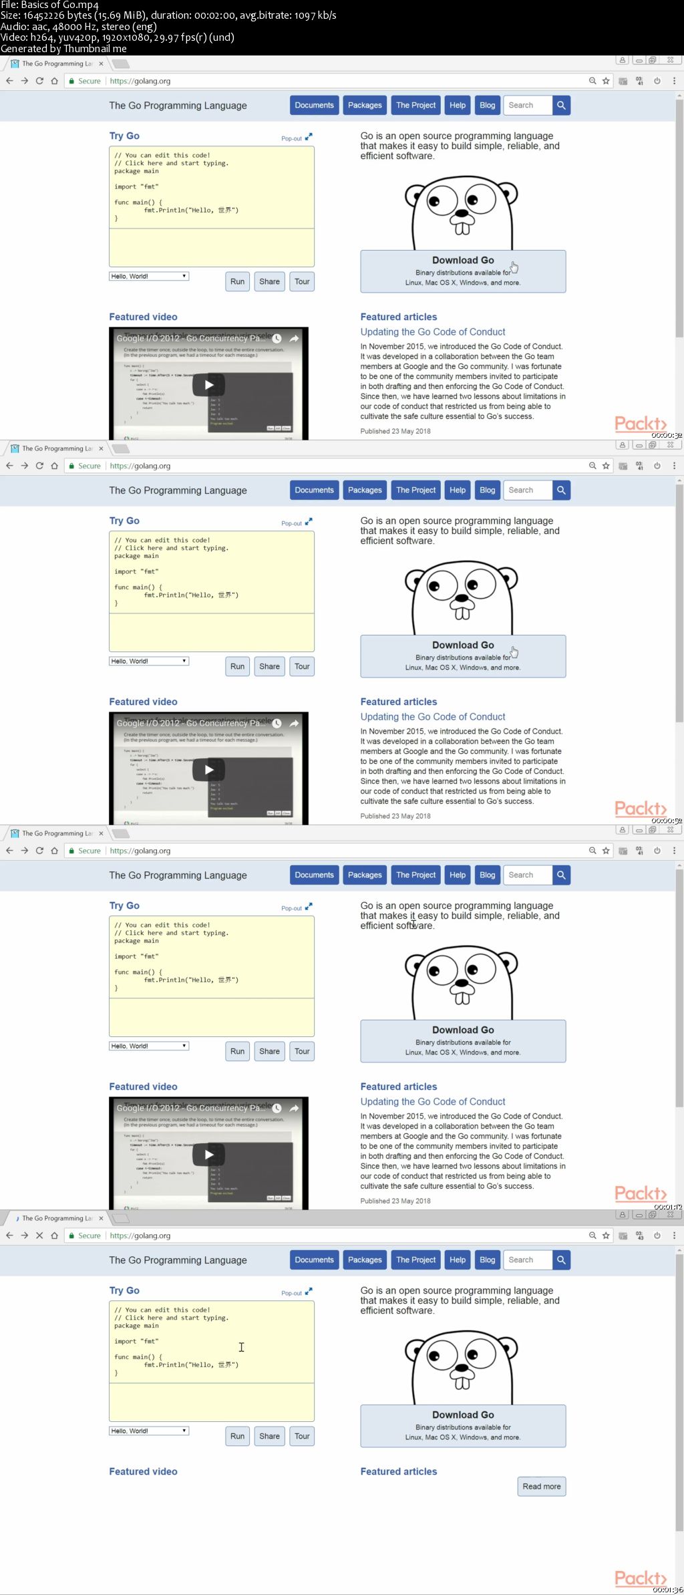This screenshot has height=1595, width=684.
Task: Click user profile icon above 00:00:52 frame
Action: click(623, 445)
